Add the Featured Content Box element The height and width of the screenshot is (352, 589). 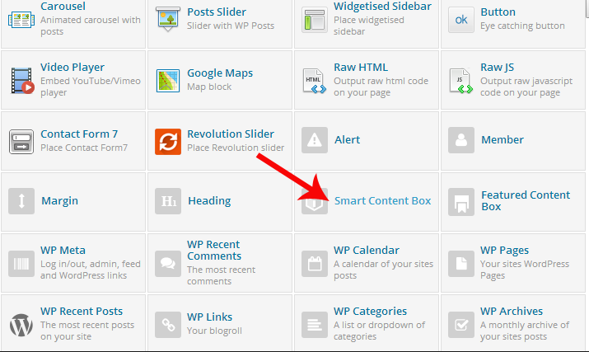click(526, 200)
